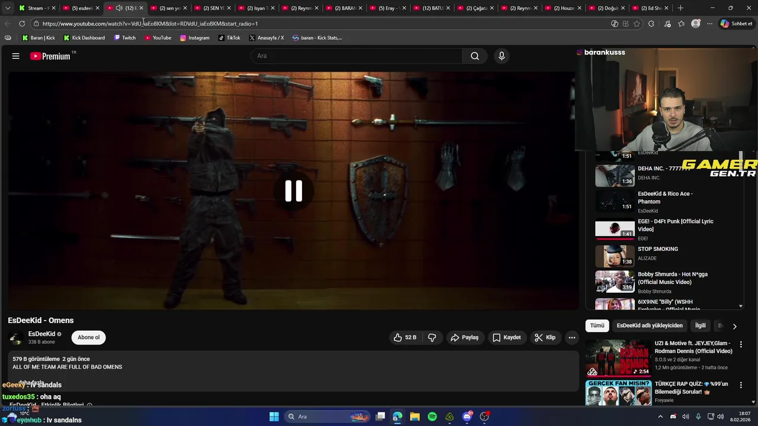This screenshot has width=758, height=426.
Task: Open File Explorer from the taskbar
Action: [x=415, y=417]
